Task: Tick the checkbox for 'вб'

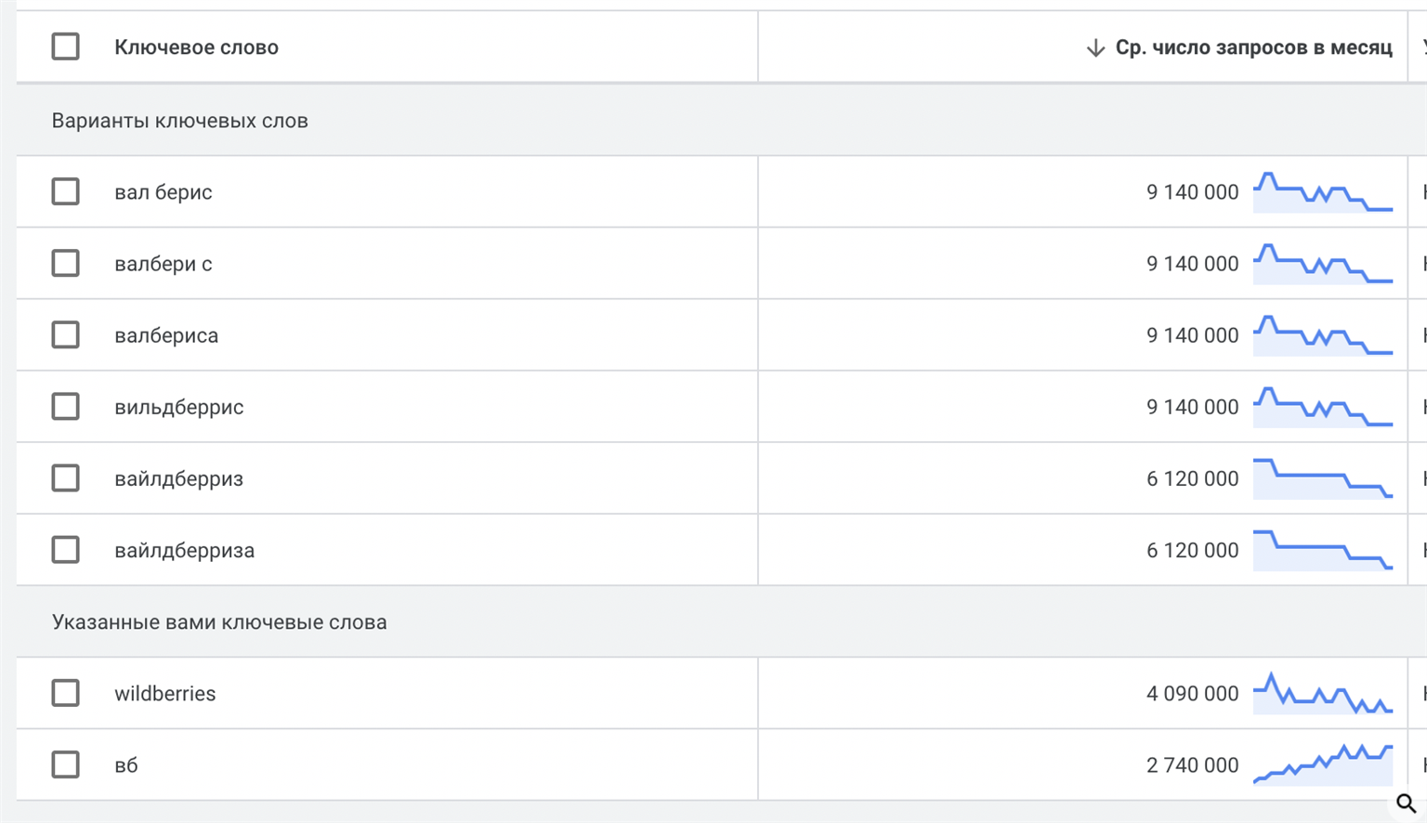Action: (65, 764)
